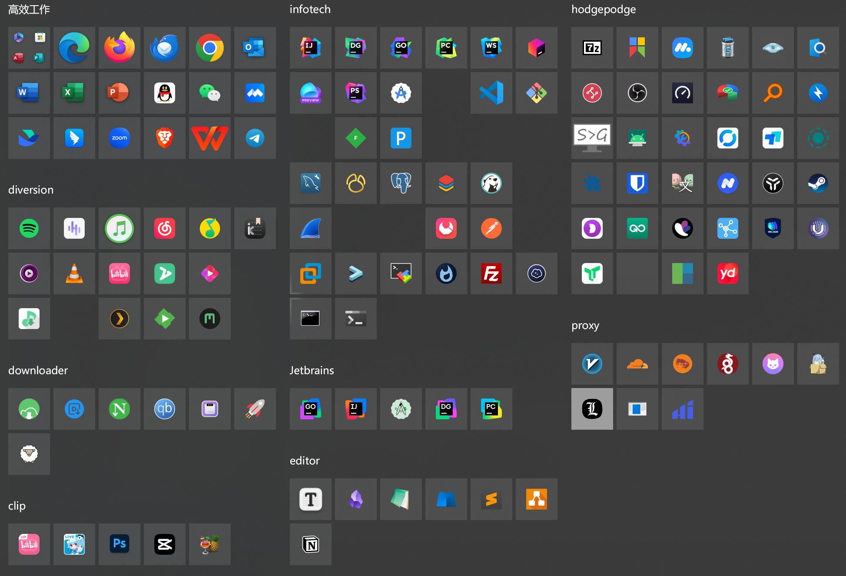Open Plex tile
The image size is (846, 576).
click(x=119, y=319)
